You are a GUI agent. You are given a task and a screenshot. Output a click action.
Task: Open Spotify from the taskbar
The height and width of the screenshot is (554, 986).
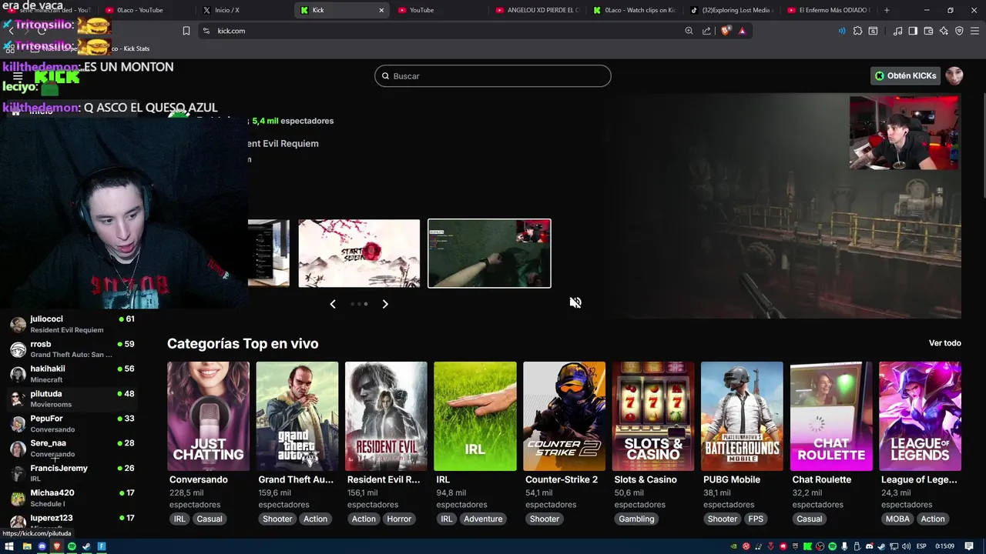(72, 546)
